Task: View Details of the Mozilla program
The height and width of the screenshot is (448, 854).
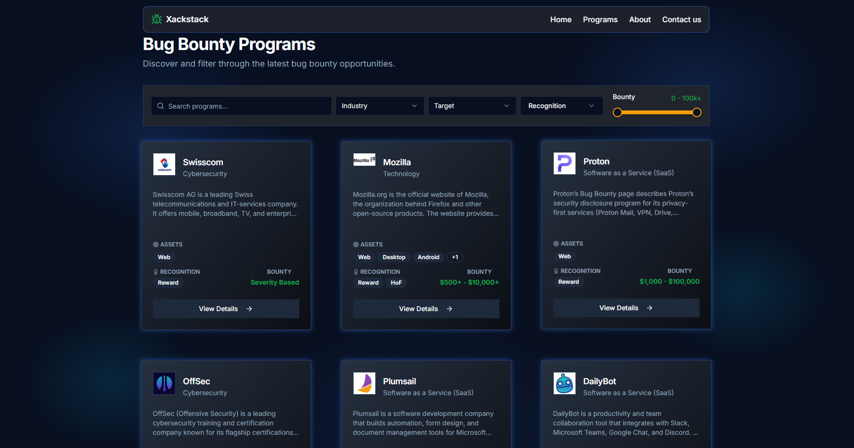Action: point(426,309)
